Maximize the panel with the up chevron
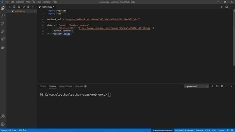The image size is (235, 132). [227, 86]
